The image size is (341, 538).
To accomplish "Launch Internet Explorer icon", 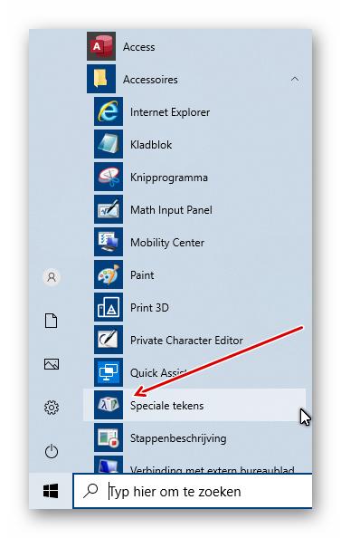I will [109, 111].
